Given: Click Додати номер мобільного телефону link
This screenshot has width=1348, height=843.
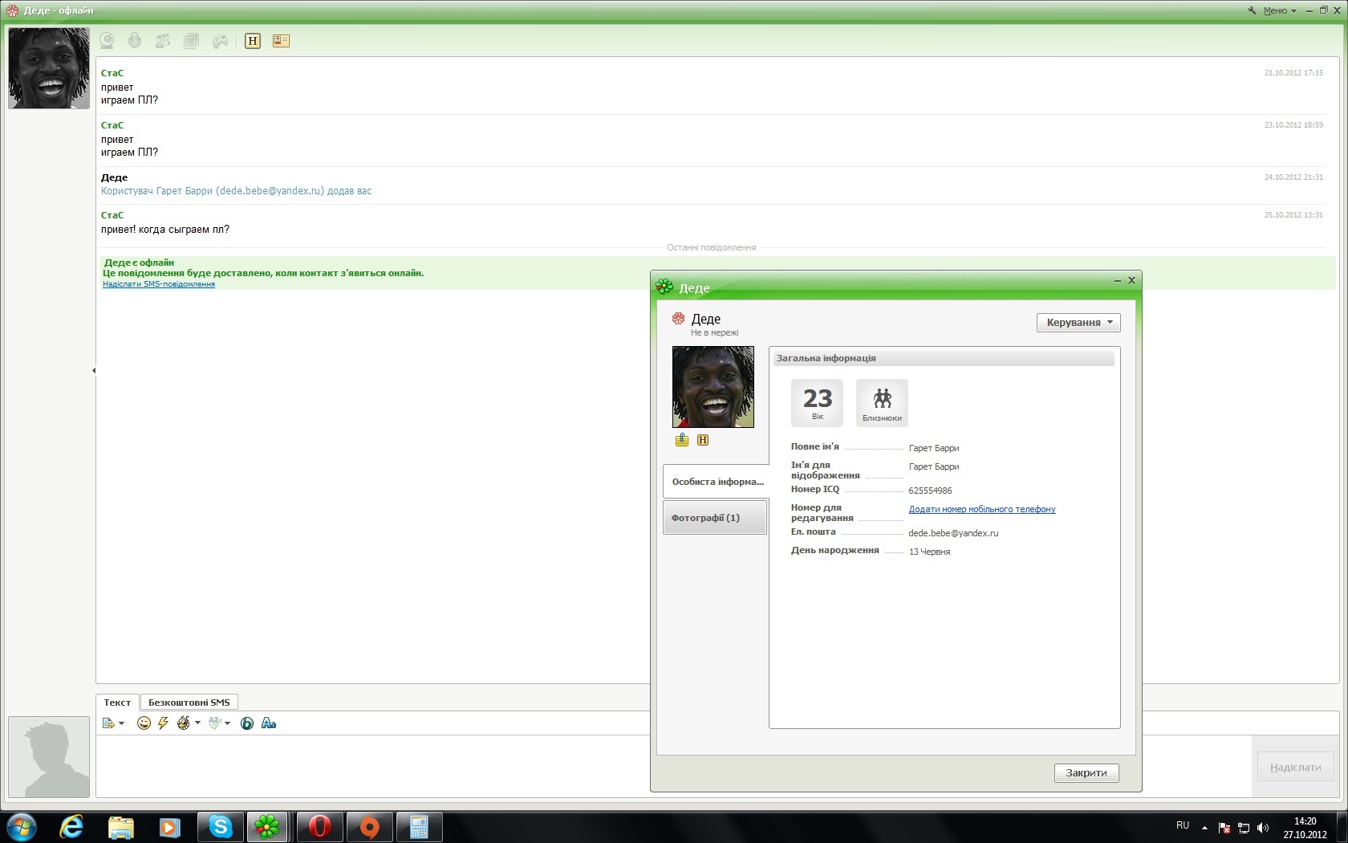Looking at the screenshot, I should [982, 509].
